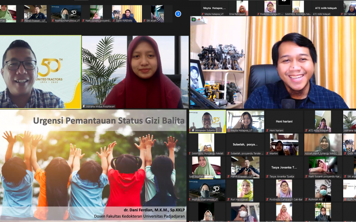Click large 'Heni hariani' name in gallery tile
This screenshot has width=356, height=222.
284,121
